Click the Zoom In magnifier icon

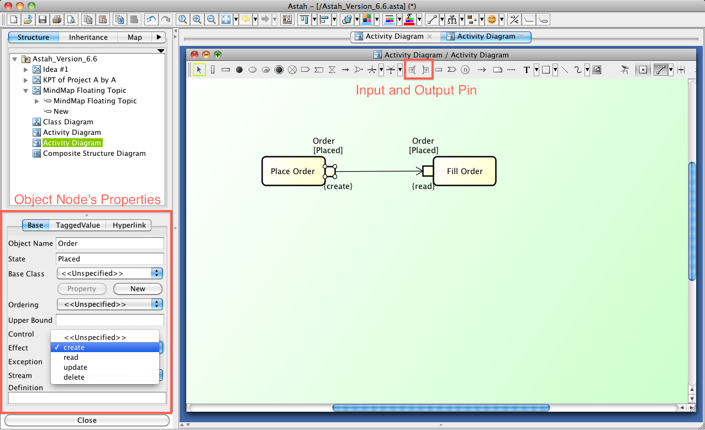[x=197, y=19]
